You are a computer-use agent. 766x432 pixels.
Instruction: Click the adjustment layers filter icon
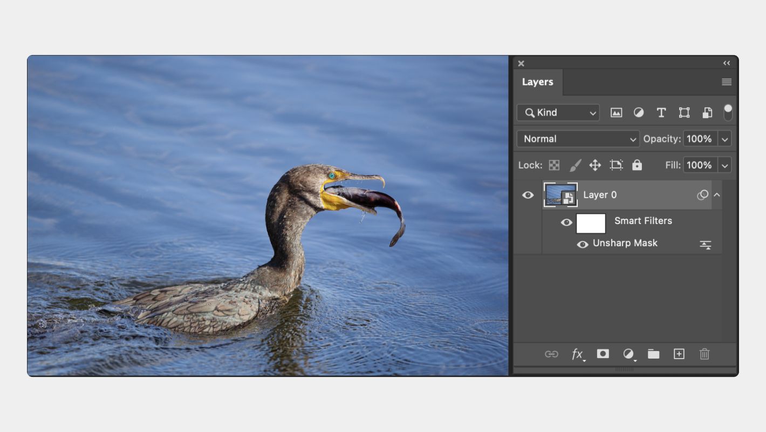639,112
